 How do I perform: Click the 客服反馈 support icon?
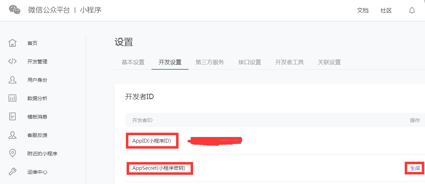12,135
